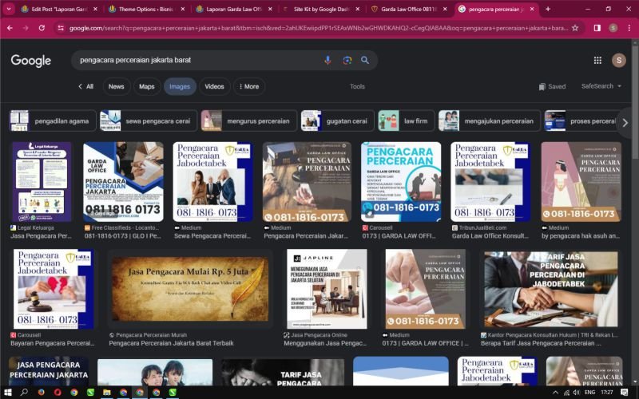Bookmark this page with star icon
This screenshot has width=639, height=399.
click(575, 27)
